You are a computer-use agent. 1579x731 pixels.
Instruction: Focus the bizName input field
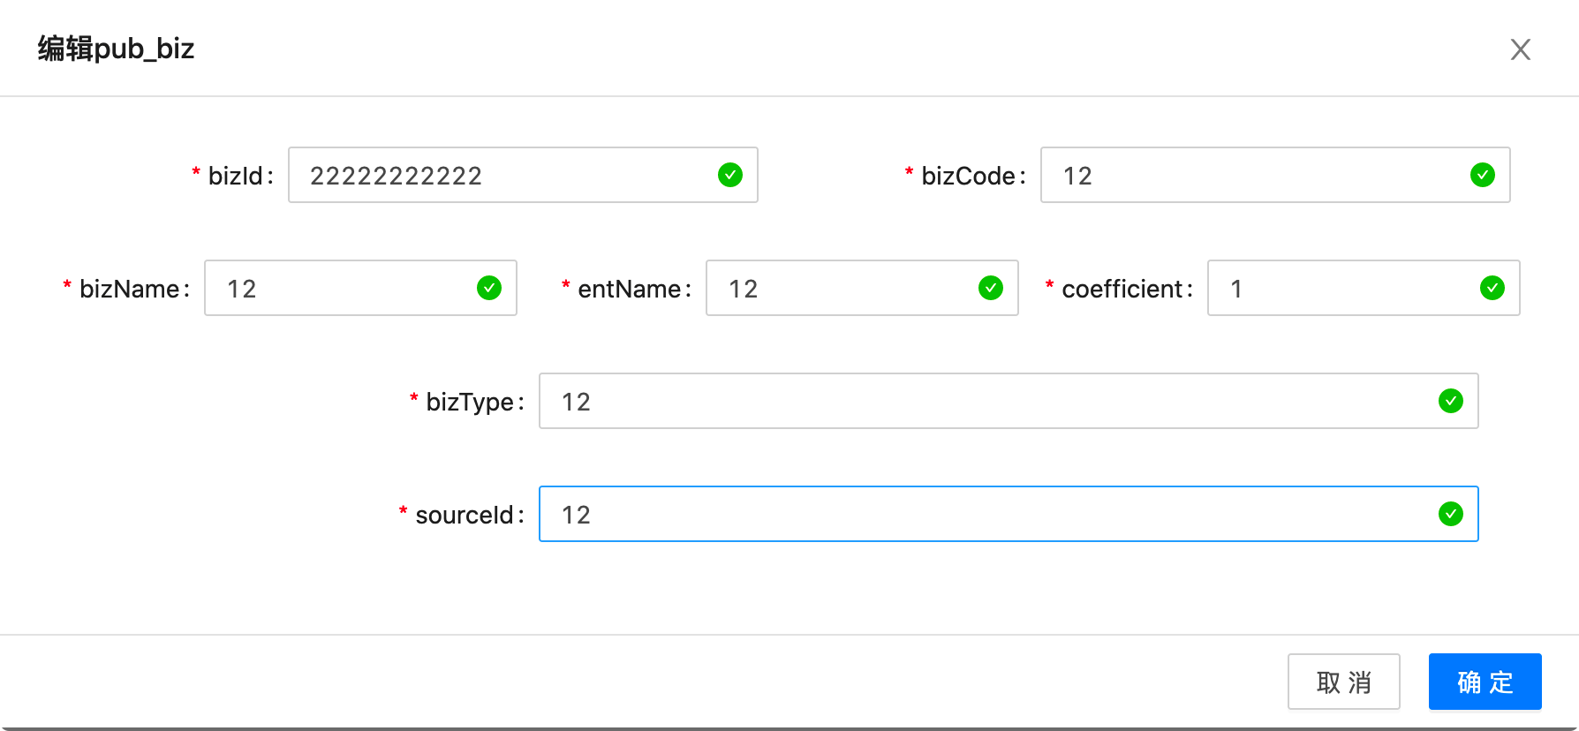click(x=360, y=288)
